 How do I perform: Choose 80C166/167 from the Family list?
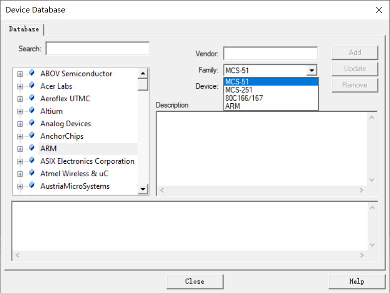[271, 98]
